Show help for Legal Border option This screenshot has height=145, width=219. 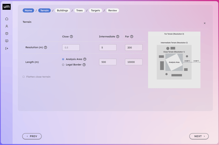[x=84, y=65]
